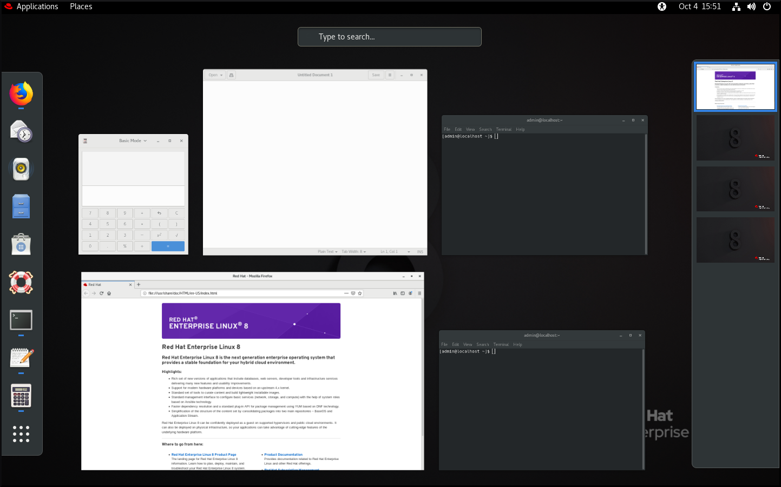Screen dimensions: 781x487
Task: Open Firefox hamburger menu icon
Action: click(x=419, y=293)
